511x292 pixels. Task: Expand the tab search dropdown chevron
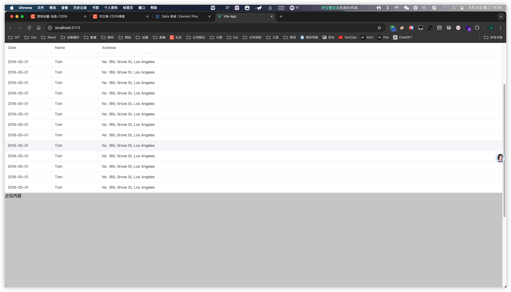pos(501,16)
